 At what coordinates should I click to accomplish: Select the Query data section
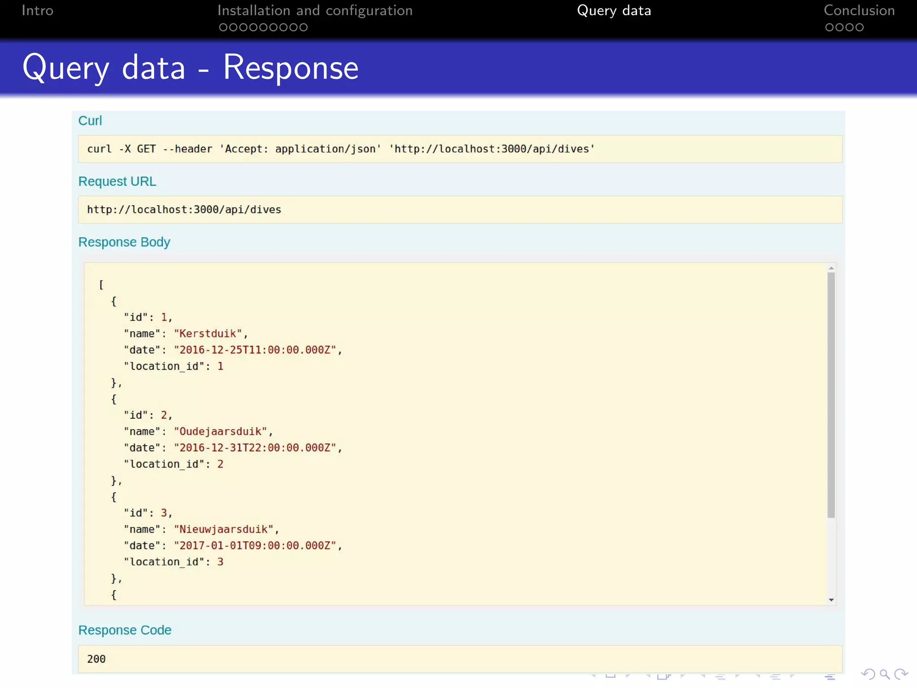tap(614, 10)
